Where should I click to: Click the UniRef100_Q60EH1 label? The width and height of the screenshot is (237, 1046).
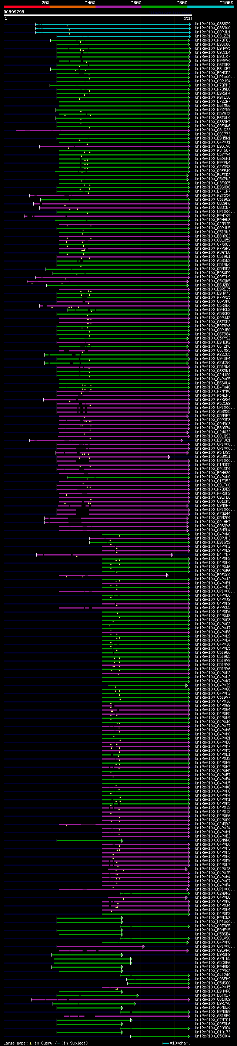pyautogui.click(x=213, y=158)
